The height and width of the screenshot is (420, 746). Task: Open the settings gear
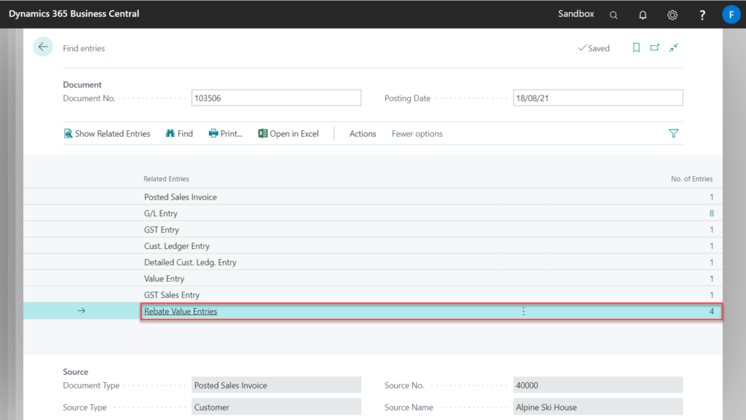click(672, 15)
